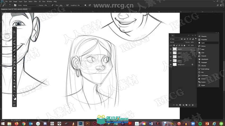Toggle the lock all icon in the Layers panel
Viewport: 225px width, 126px height.
point(184,45)
